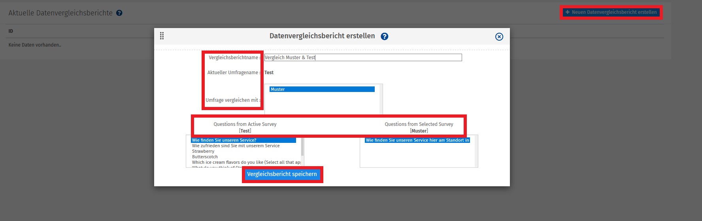Click 'Keine Daten vorhanden..' table message
The width and height of the screenshot is (702, 221).
35,45
